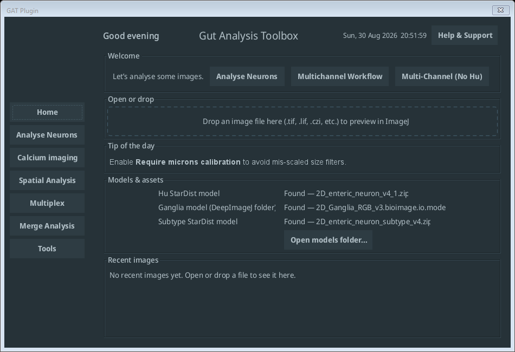Click the 2D_Ganglia_RGB_v3 found status text
This screenshot has height=352, width=515.
tap(365, 207)
